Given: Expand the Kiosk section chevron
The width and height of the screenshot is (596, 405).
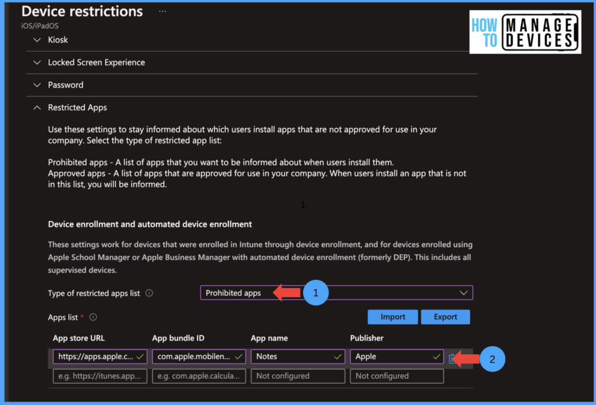Looking at the screenshot, I should click(x=37, y=40).
